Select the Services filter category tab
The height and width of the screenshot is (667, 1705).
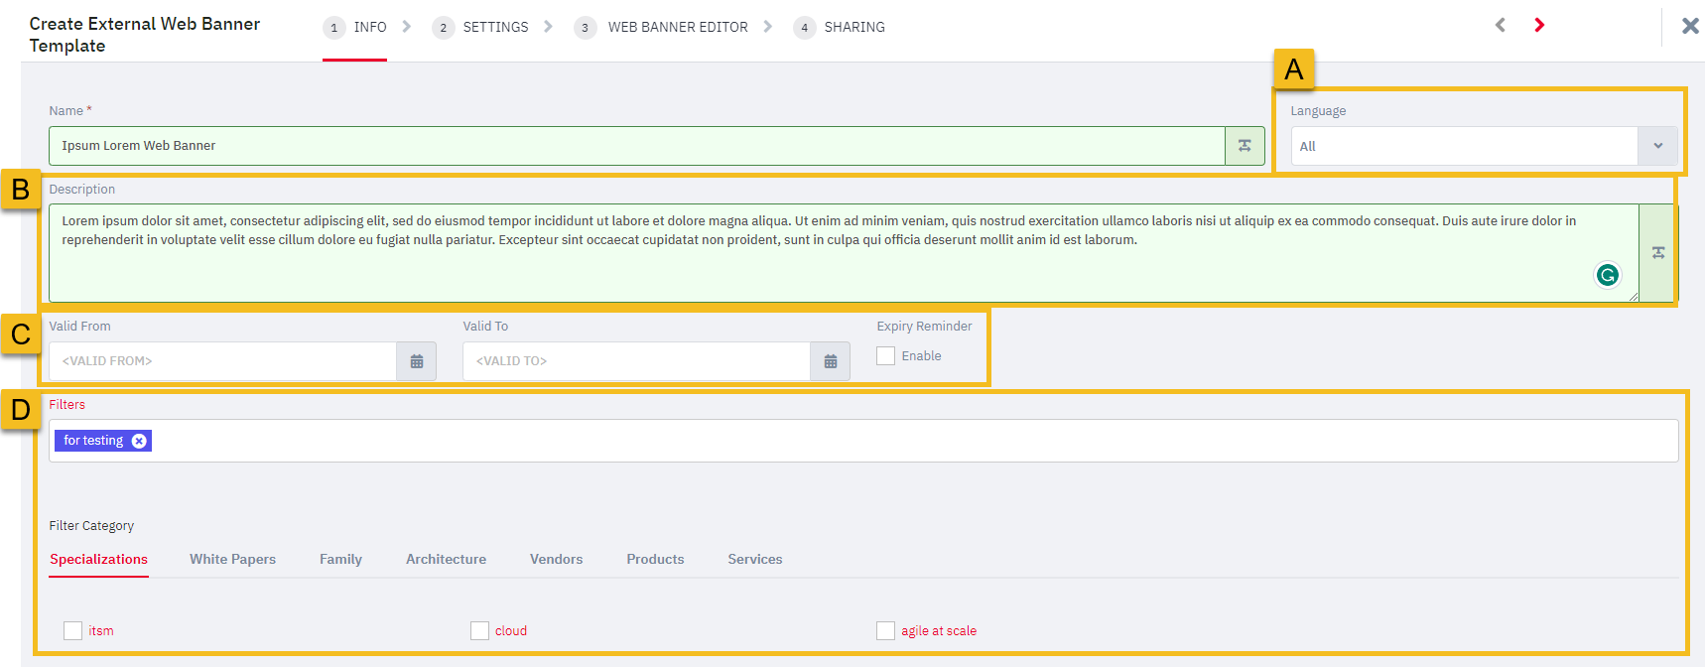point(755,560)
